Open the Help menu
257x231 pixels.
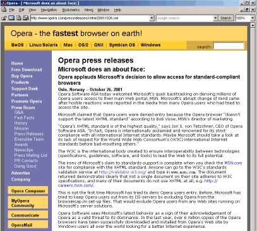pos(117,10)
